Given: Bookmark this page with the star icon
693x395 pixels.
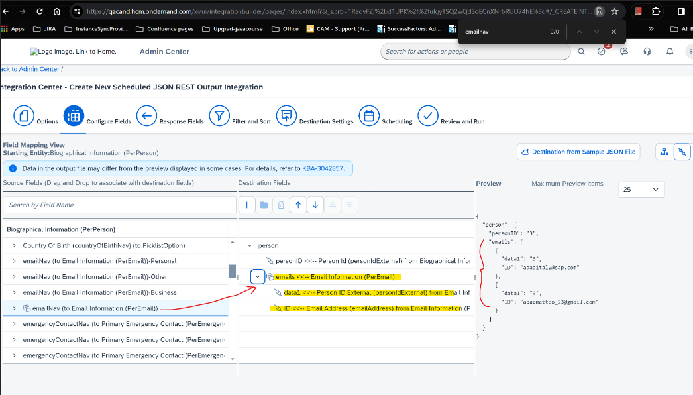Looking at the screenshot, I should (615, 11).
